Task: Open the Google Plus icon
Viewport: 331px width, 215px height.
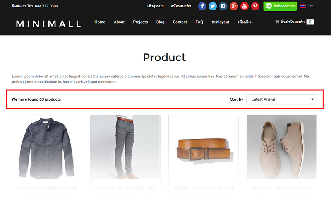Action: 234,6
